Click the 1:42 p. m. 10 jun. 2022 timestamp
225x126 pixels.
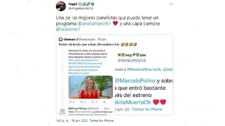point(72,121)
